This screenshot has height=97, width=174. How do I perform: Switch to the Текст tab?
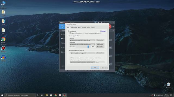(x=89, y=27)
